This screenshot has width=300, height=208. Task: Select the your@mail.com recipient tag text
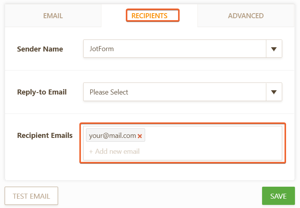click(112, 136)
